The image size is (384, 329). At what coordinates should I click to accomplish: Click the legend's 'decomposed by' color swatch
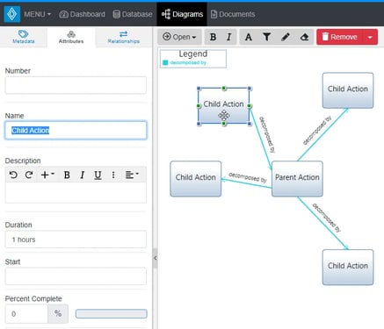pyautogui.click(x=165, y=62)
